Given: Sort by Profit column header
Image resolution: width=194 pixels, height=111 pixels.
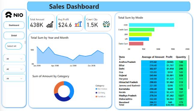Looking at the screenshot, I should [169, 57].
